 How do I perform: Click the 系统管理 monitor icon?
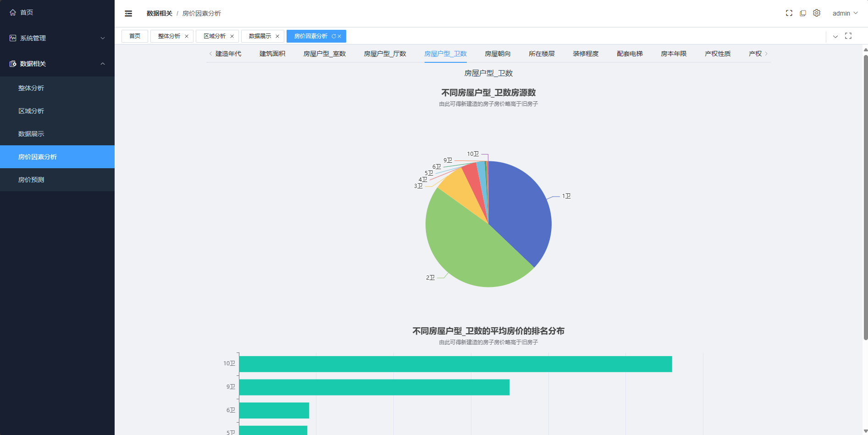(x=13, y=38)
